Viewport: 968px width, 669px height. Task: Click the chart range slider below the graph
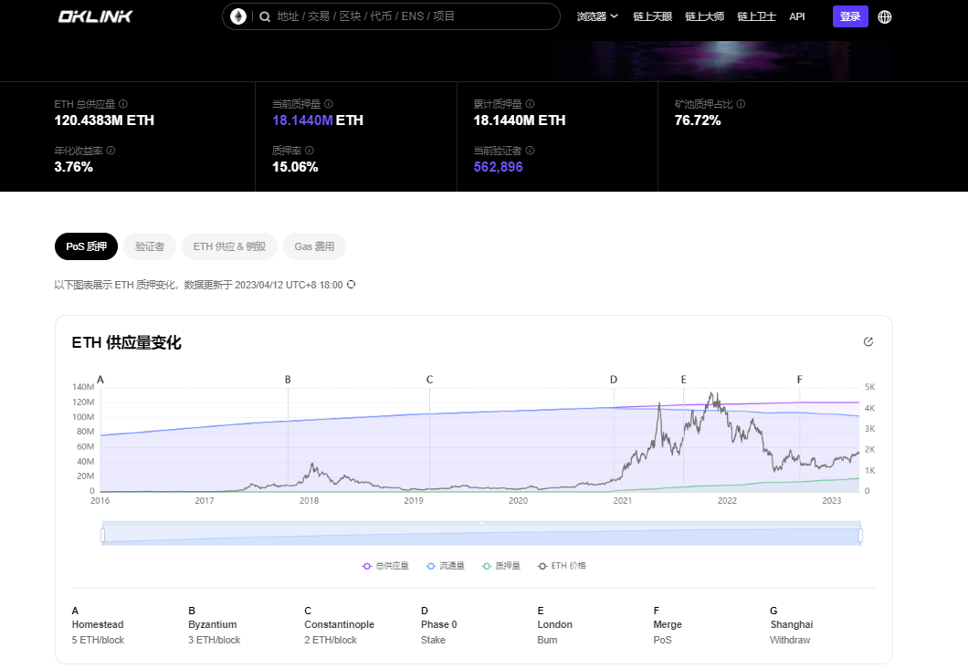(x=482, y=534)
